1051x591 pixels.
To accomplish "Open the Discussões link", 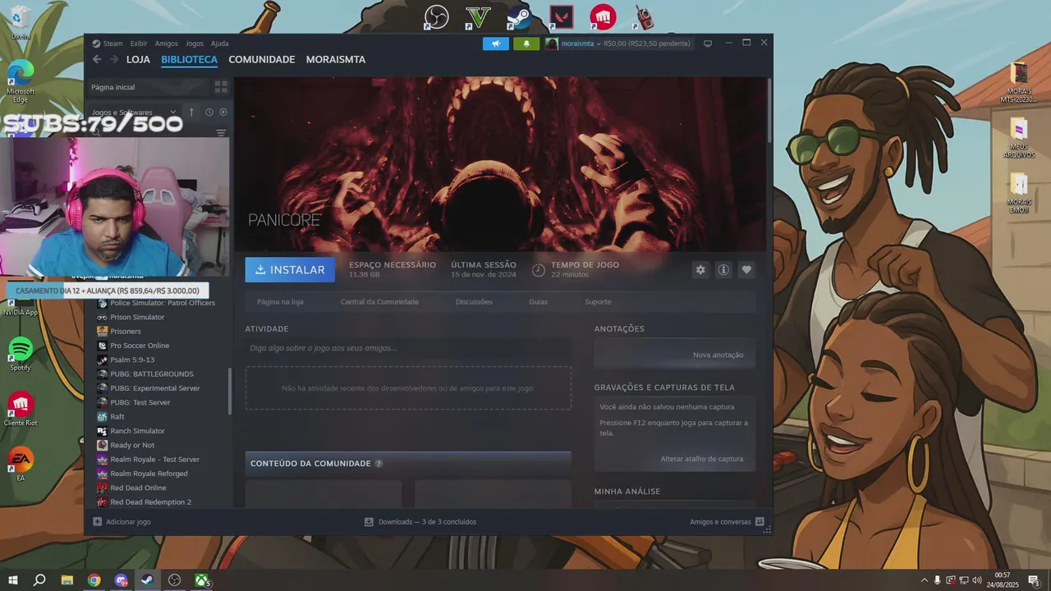I will [x=474, y=302].
